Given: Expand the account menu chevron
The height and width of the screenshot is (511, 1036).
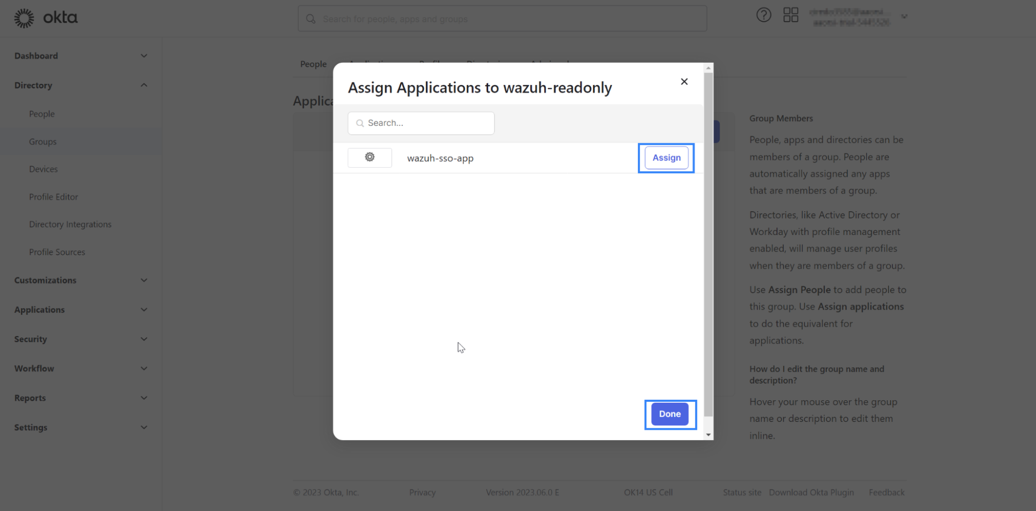Looking at the screenshot, I should (904, 17).
